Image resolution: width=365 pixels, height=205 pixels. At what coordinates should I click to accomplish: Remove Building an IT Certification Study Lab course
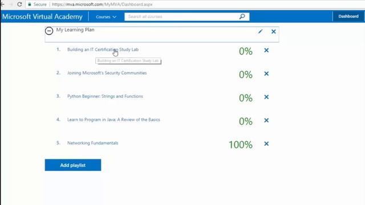point(266,50)
